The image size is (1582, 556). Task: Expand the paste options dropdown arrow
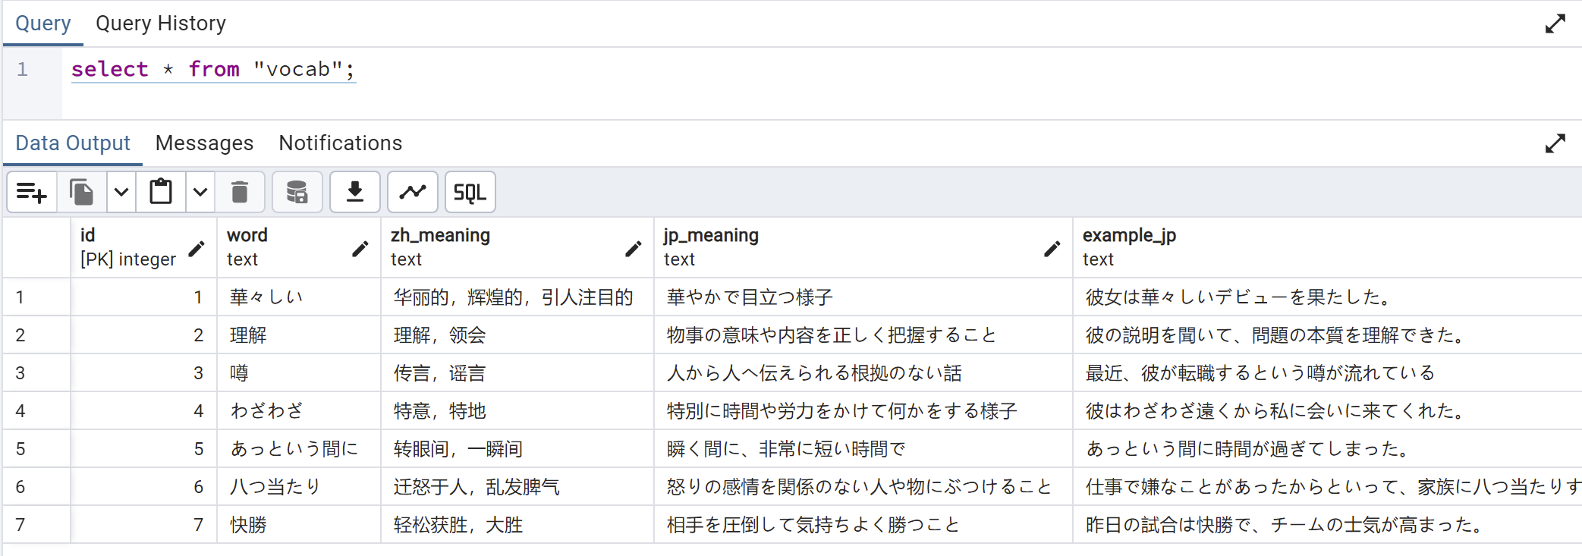tap(200, 193)
